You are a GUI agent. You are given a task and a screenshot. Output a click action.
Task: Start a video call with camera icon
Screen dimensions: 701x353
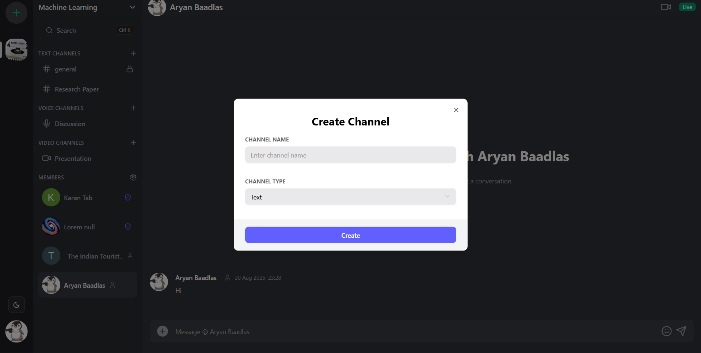pyautogui.click(x=666, y=7)
